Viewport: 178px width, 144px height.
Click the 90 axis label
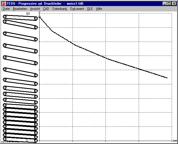point(28,13)
